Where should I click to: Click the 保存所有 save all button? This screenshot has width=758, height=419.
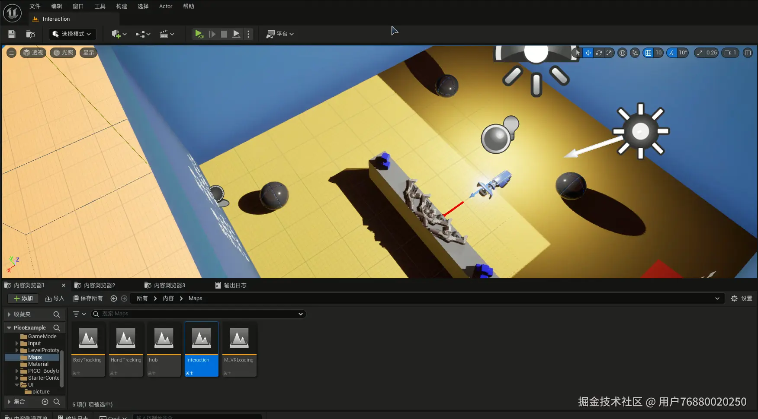(x=88, y=298)
